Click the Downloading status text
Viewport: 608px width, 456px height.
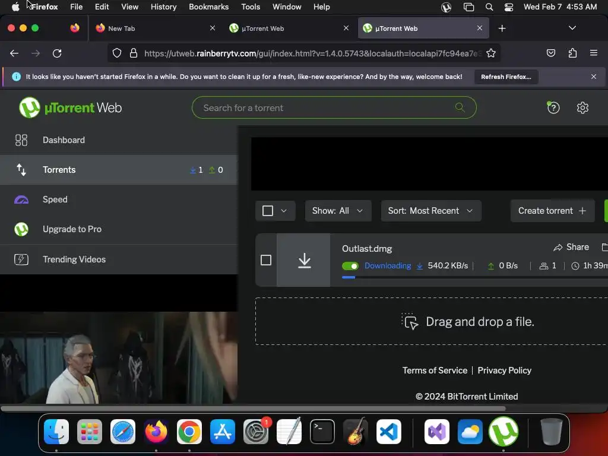coord(388,265)
